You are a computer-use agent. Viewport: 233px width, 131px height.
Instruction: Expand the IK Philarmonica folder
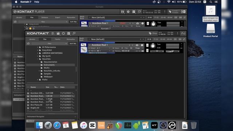click(37, 47)
